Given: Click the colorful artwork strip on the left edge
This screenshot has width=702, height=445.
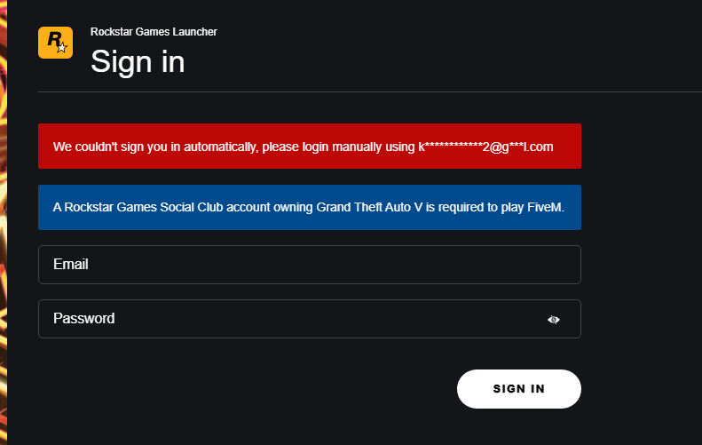Looking at the screenshot, I should pos(4,222).
